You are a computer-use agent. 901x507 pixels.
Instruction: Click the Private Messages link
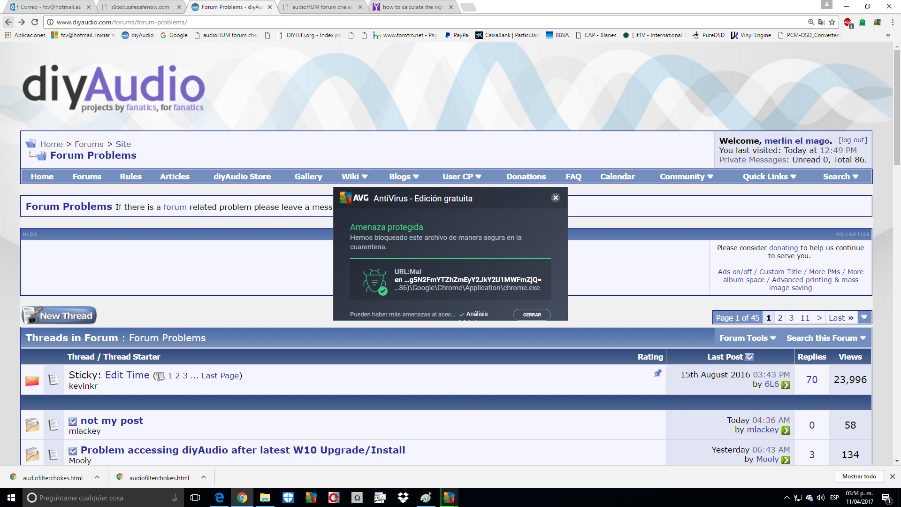coord(753,160)
